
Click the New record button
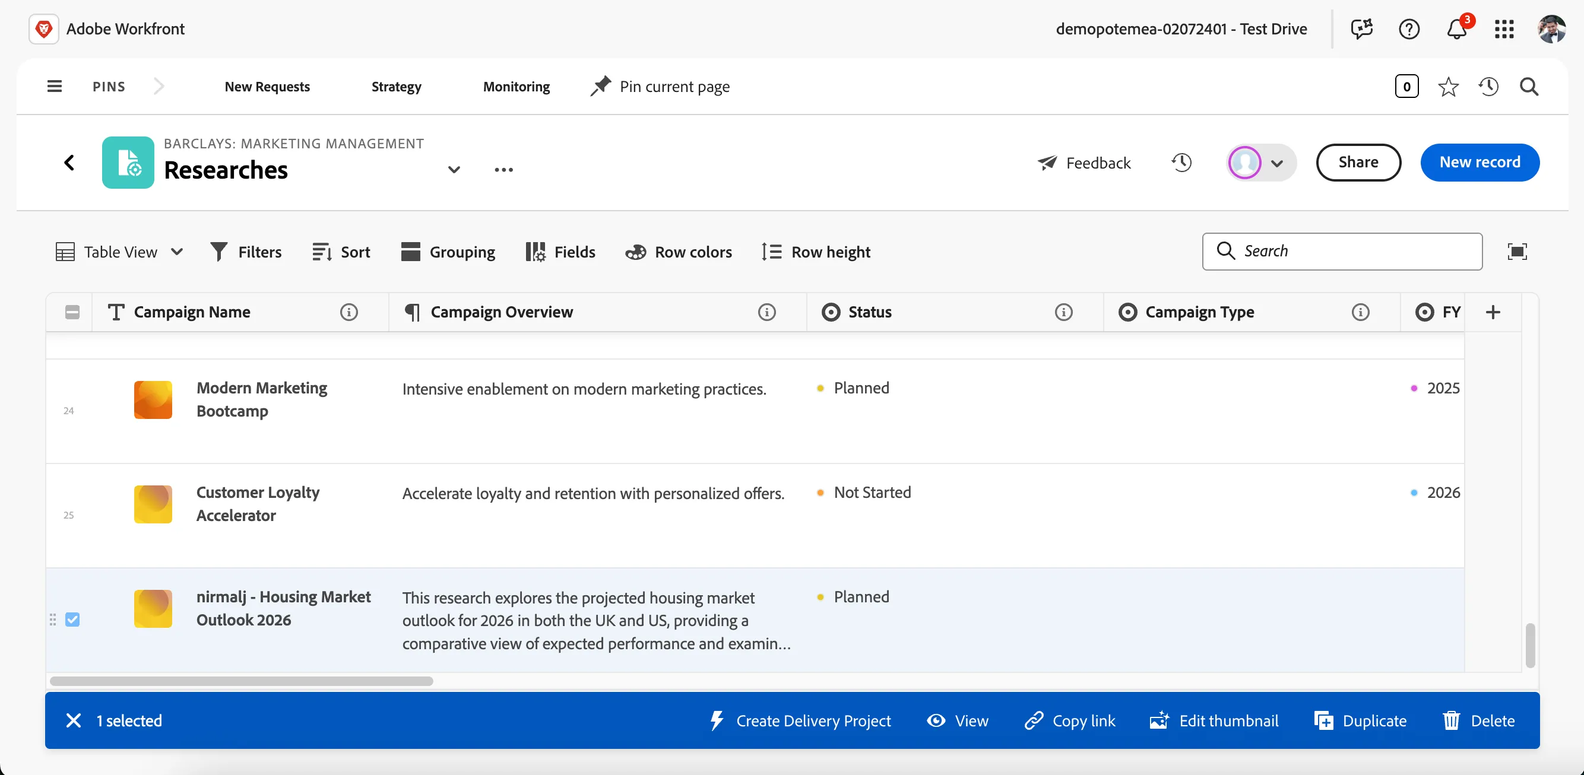[x=1480, y=162]
